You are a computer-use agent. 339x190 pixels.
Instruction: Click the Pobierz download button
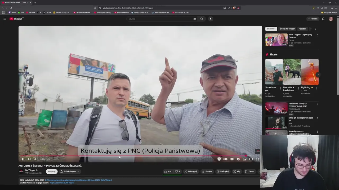[x=207, y=172]
